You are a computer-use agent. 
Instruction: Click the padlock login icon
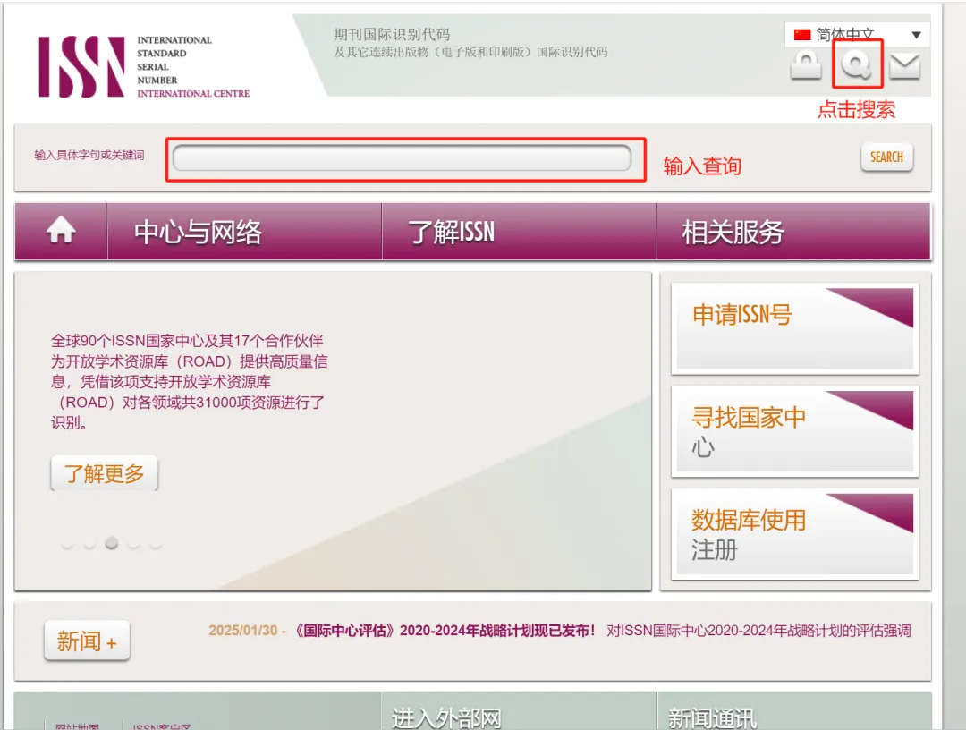(806, 65)
